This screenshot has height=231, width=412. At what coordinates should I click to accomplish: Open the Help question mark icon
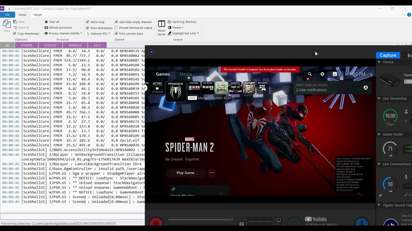click(409, 15)
